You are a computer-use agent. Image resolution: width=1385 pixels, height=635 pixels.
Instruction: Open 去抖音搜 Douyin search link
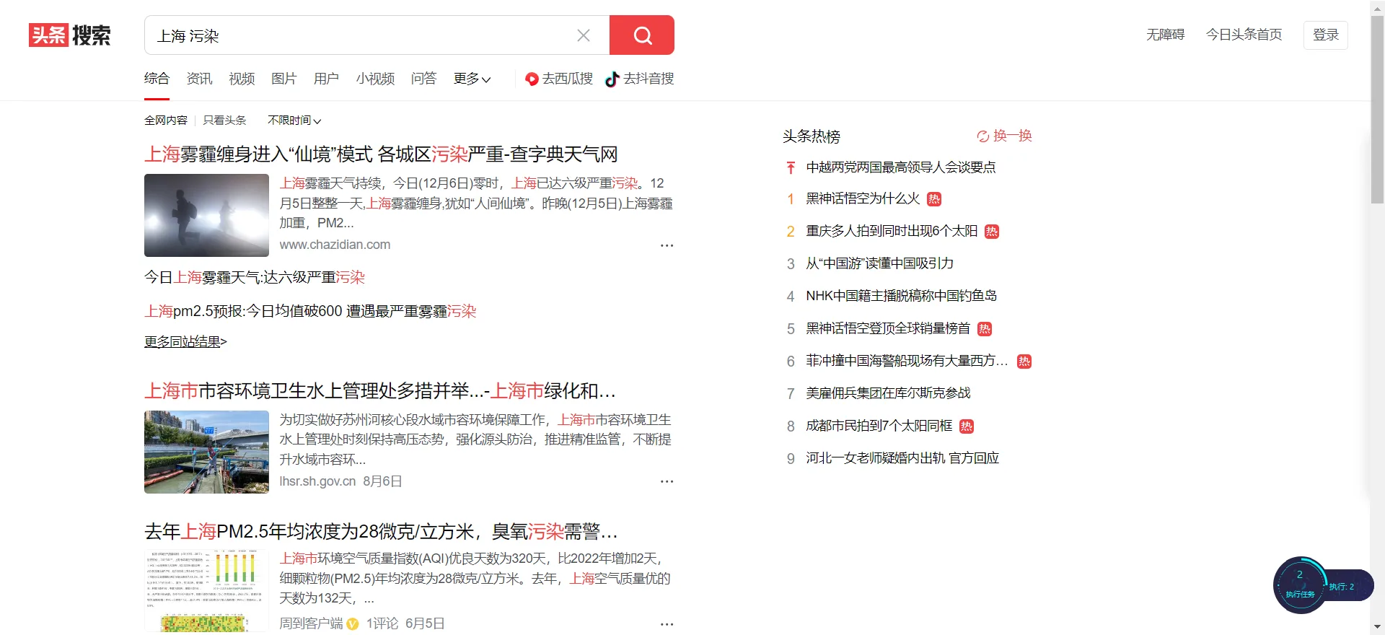(x=640, y=79)
